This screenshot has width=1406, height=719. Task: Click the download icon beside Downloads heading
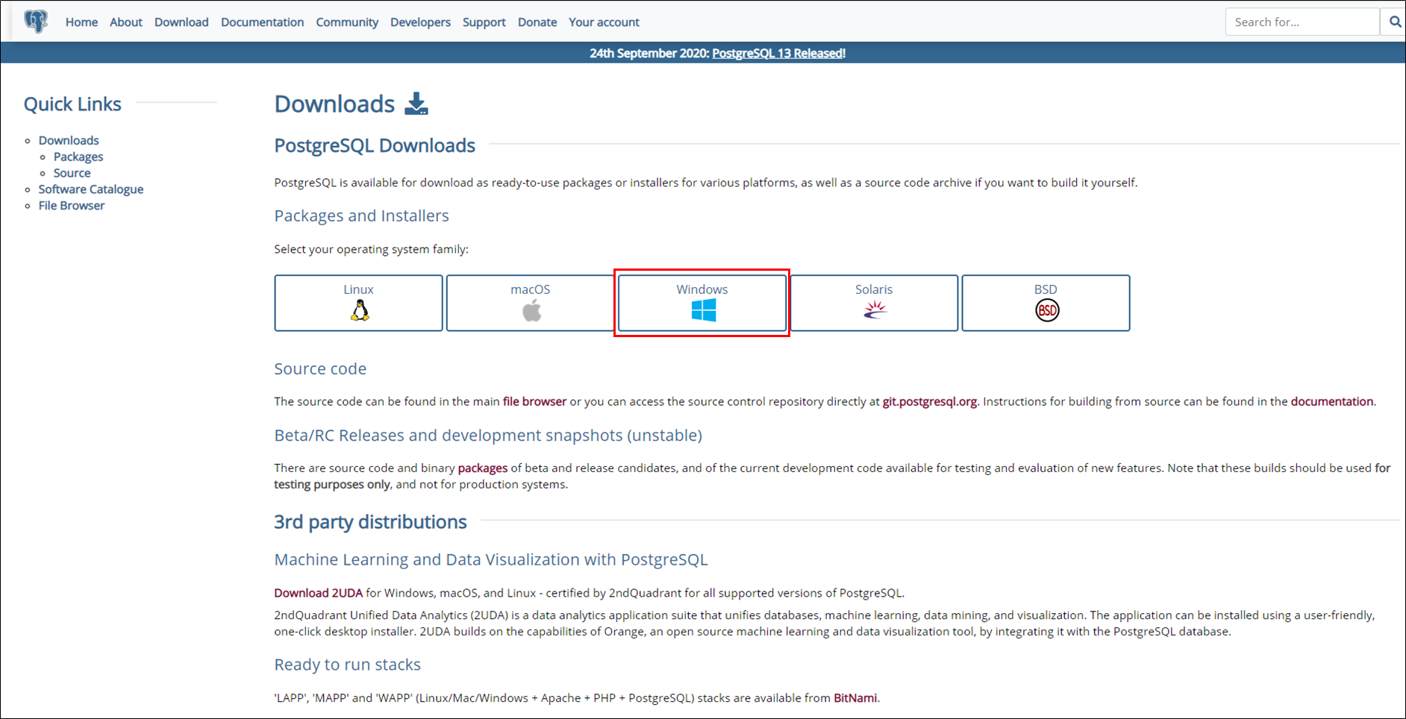click(416, 104)
